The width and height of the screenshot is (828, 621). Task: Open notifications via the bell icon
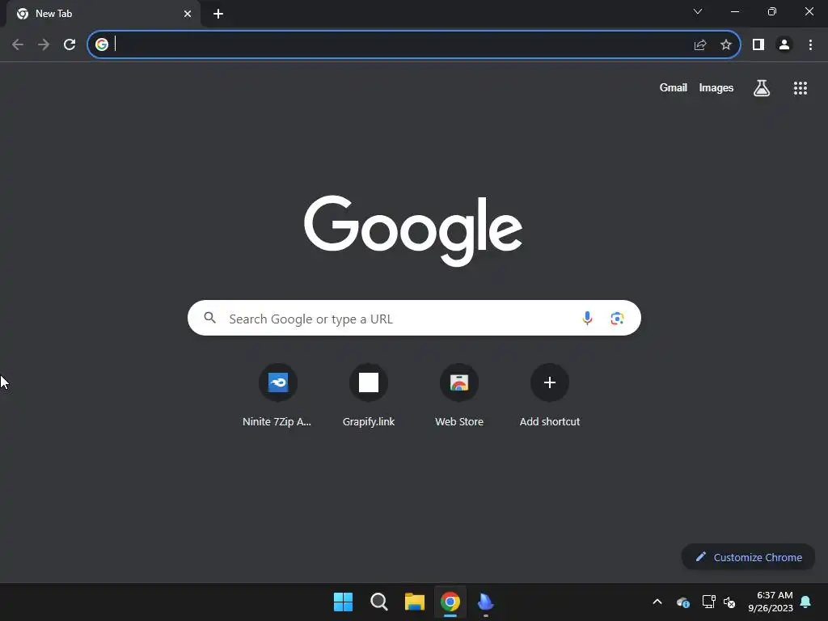(x=806, y=602)
